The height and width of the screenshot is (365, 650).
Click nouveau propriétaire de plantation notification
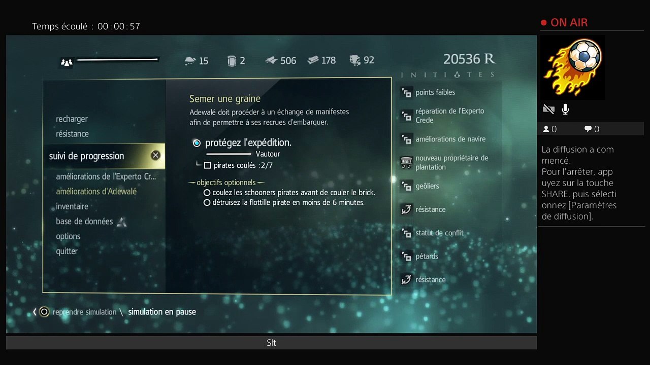pyautogui.click(x=452, y=162)
